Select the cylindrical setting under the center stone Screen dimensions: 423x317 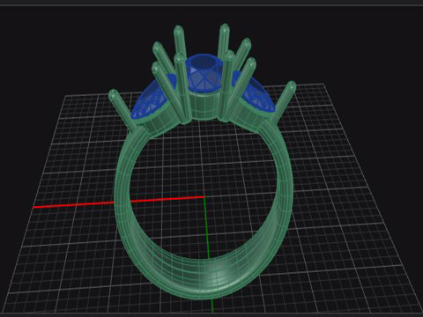(205, 105)
